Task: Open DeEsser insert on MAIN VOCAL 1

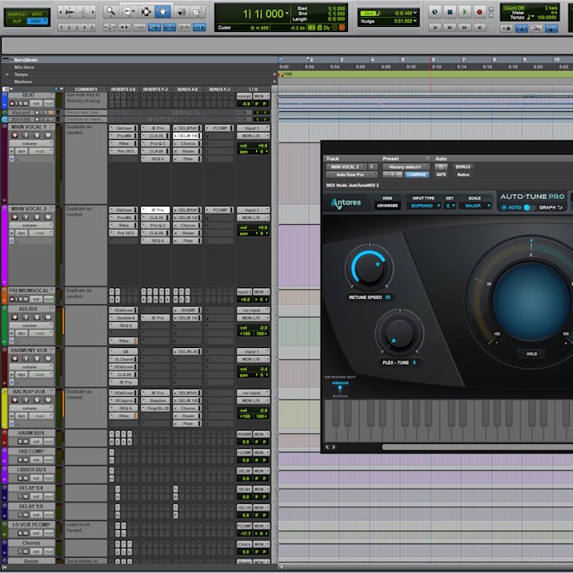Action: [124, 128]
